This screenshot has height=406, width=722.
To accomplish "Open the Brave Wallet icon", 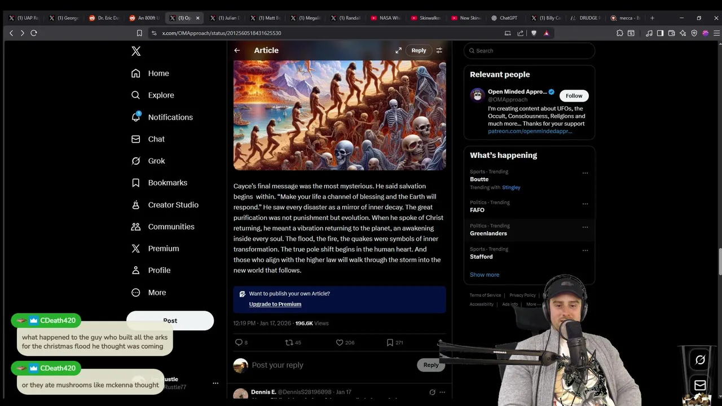I will click(671, 33).
